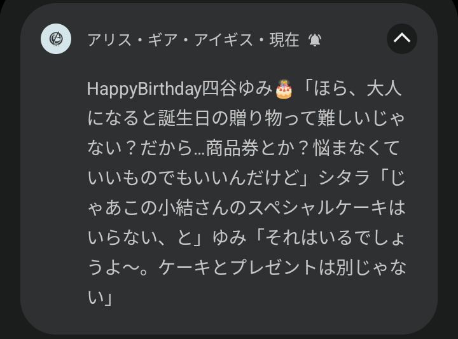Tap the dark strip above the notification card
Screen dimensions: 458x339
click(x=229, y=4)
